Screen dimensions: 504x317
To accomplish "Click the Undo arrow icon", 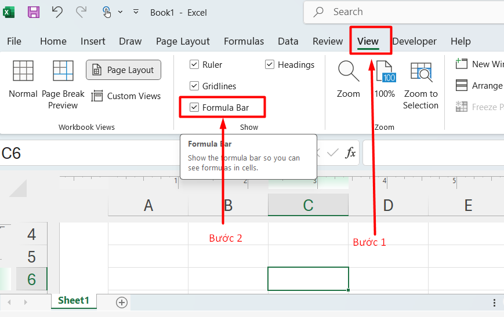I will [57, 12].
